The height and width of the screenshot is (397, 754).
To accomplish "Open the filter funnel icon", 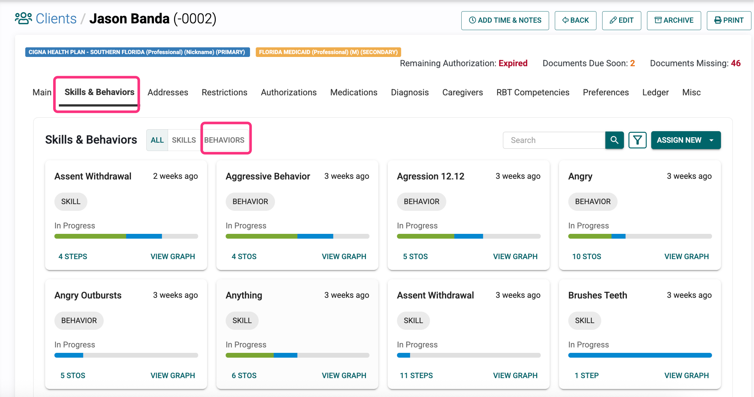I will click(x=637, y=140).
